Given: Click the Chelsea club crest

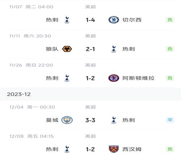Looking at the screenshot, I should coord(114,20).
